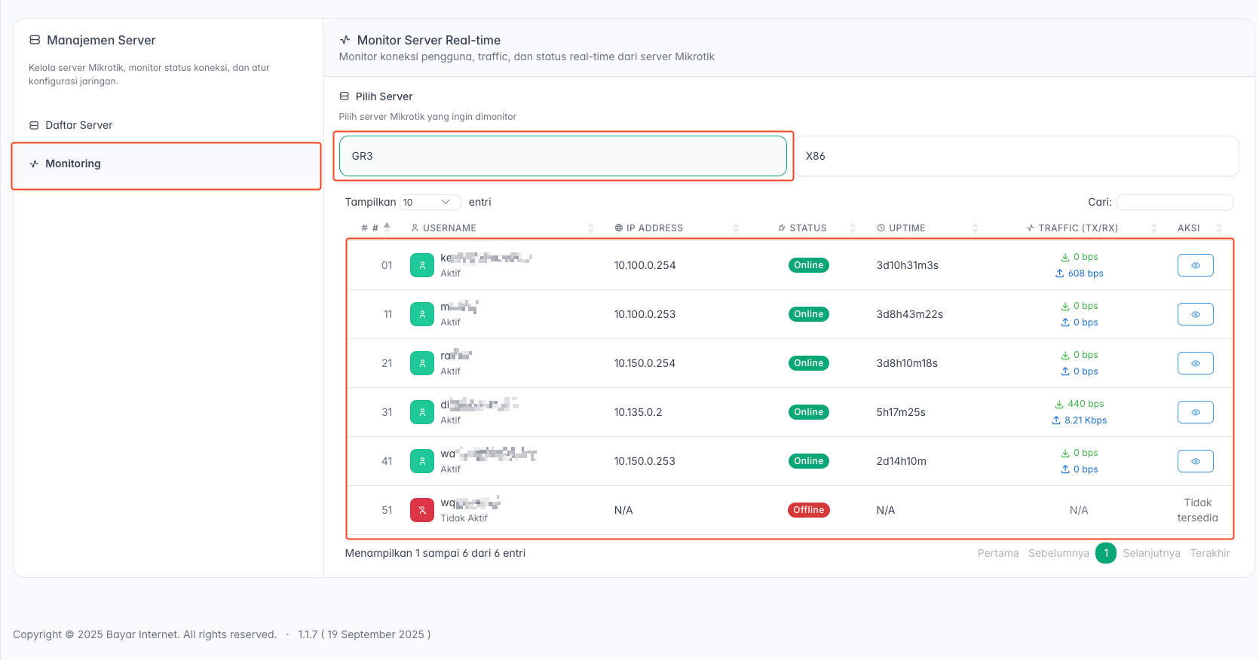The height and width of the screenshot is (660, 1259).
Task: Sort the table by Uptime column
Action: [x=906, y=228]
